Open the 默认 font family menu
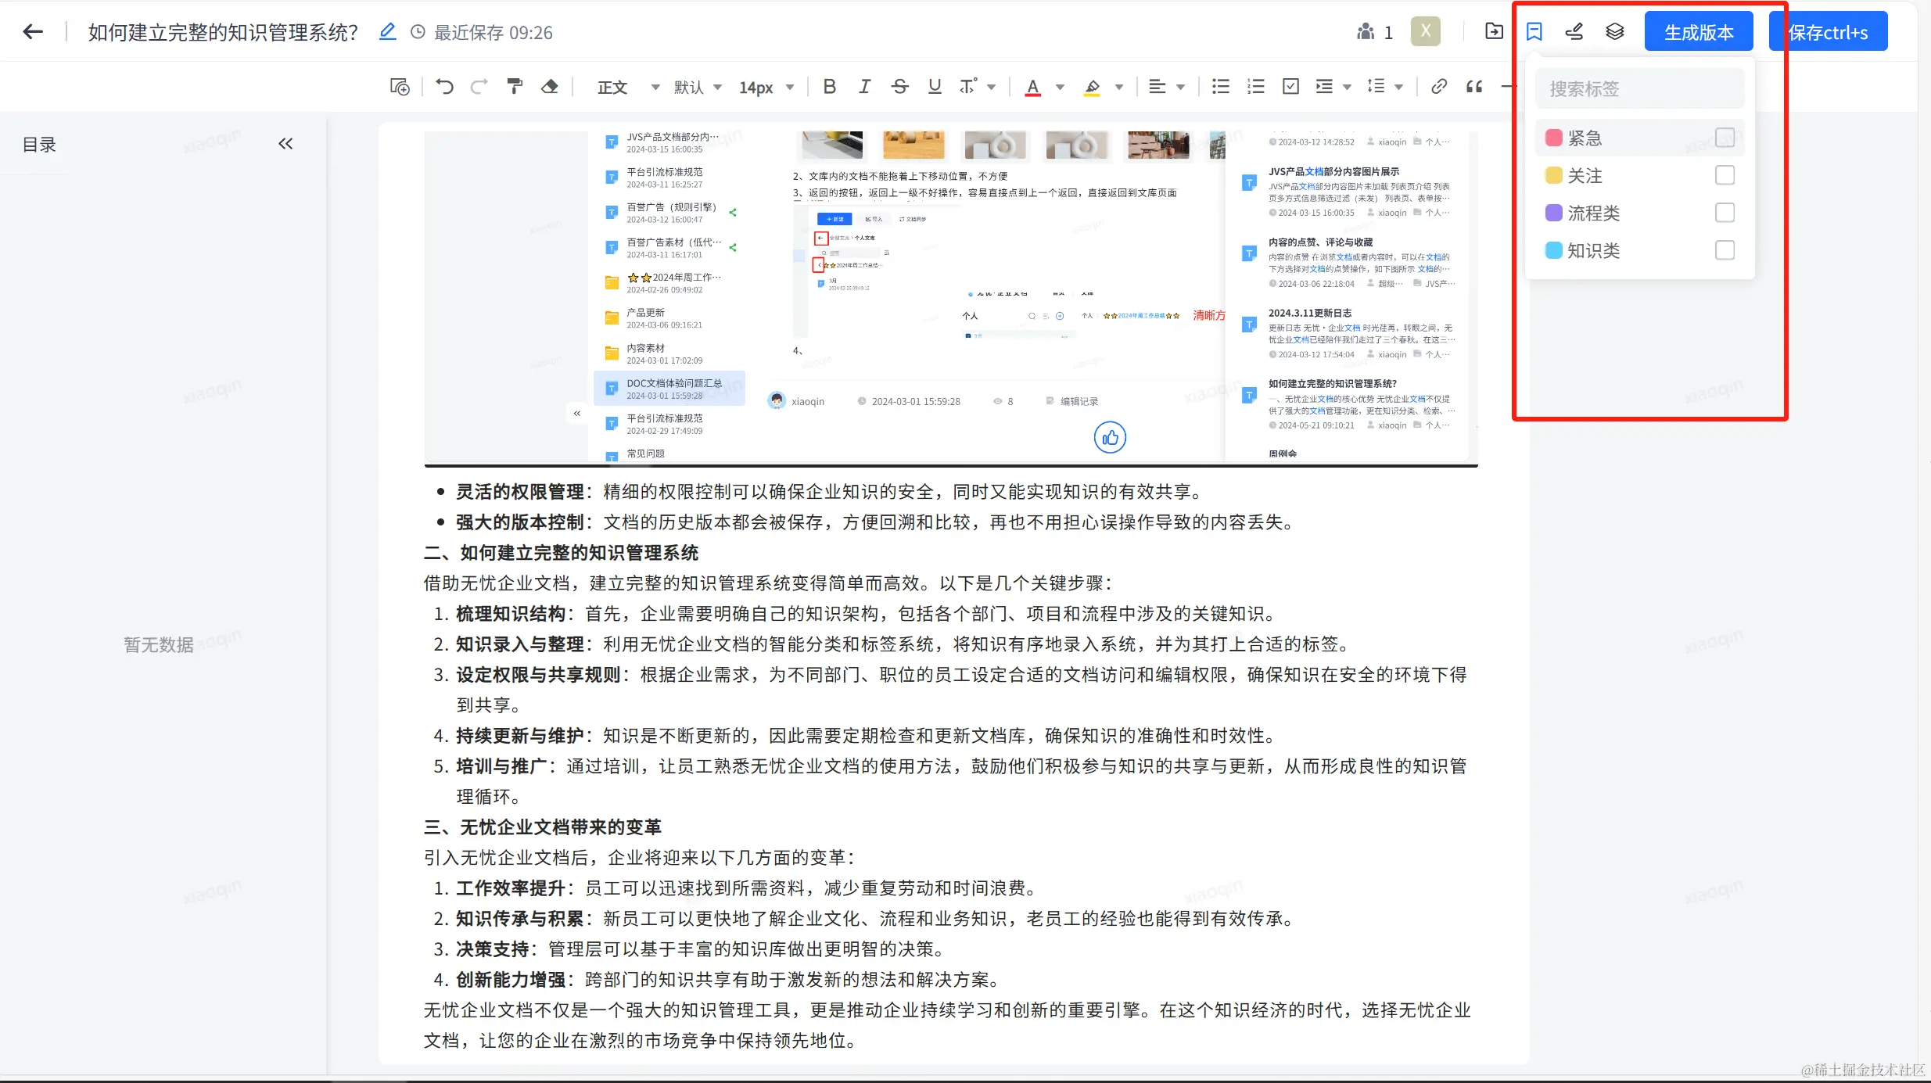 tap(698, 87)
